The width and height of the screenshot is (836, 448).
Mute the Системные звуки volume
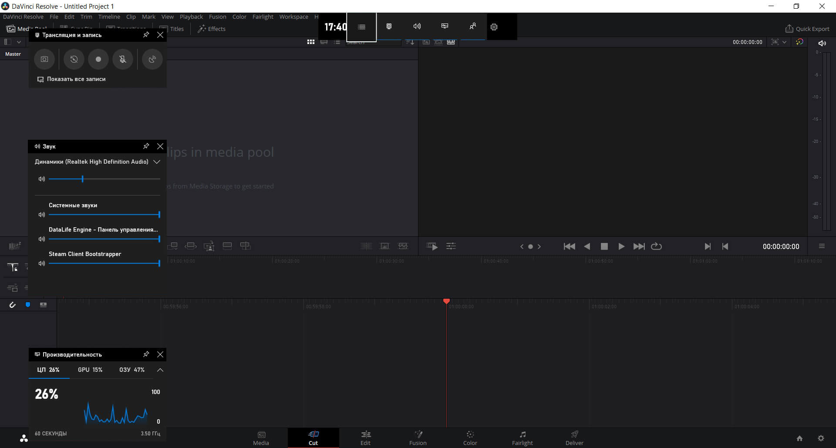42,215
